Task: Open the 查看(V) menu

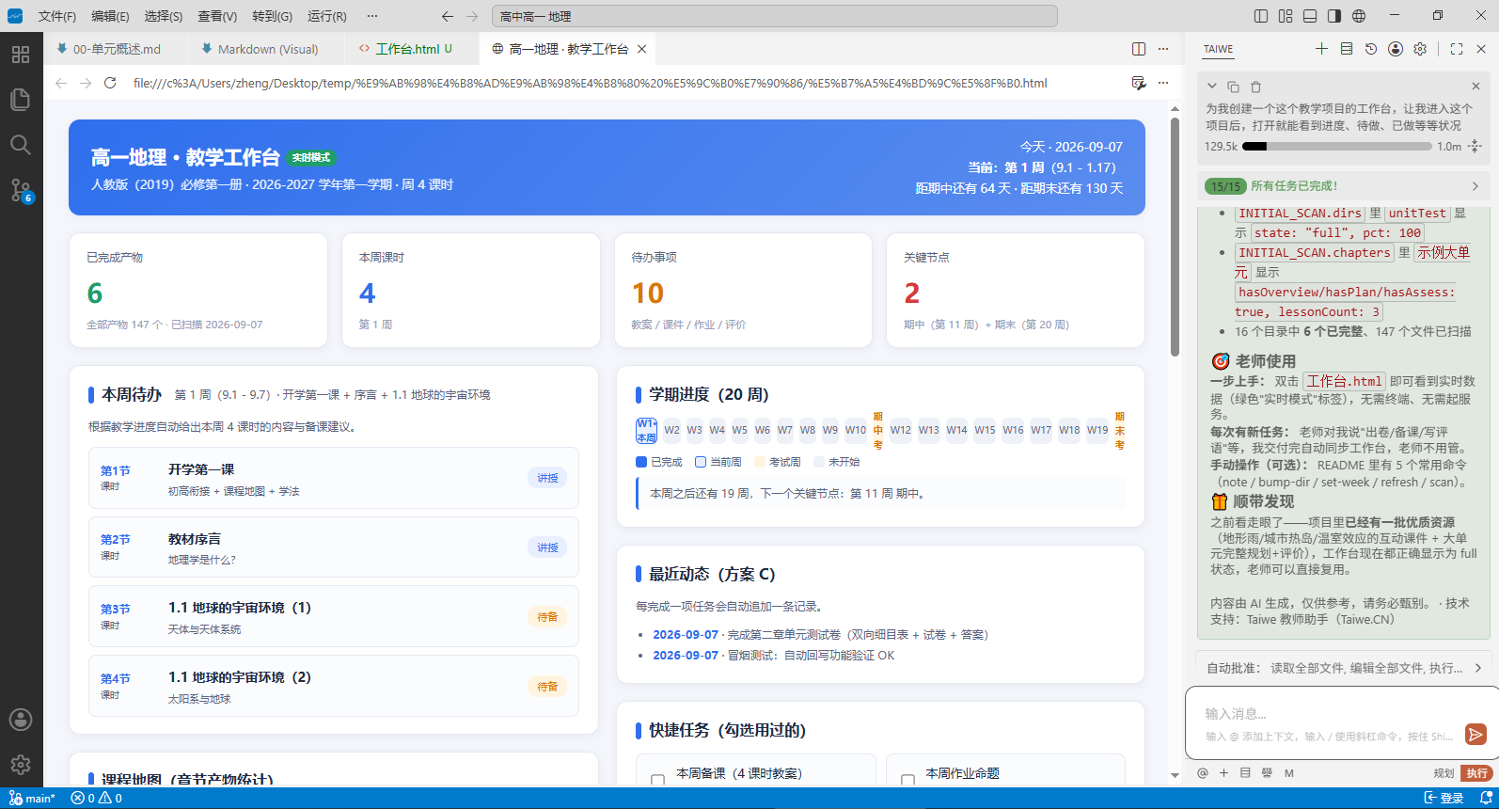Action: [x=217, y=16]
